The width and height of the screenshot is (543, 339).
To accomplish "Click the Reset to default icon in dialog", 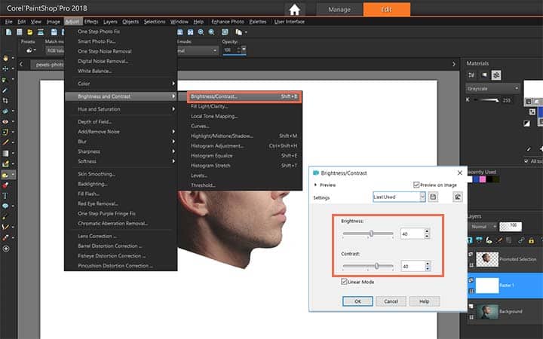I will pos(458,197).
